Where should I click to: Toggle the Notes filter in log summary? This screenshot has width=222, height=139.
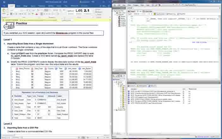pyautogui.click(x=152, y=86)
